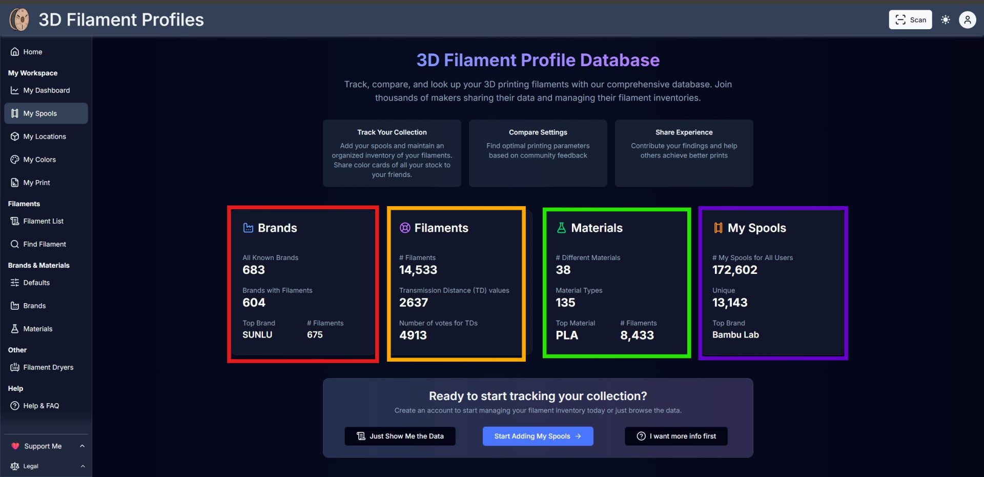Viewport: 984px width, 477px height.
Task: Expand the Support Me chevron
Action: [x=82, y=446]
